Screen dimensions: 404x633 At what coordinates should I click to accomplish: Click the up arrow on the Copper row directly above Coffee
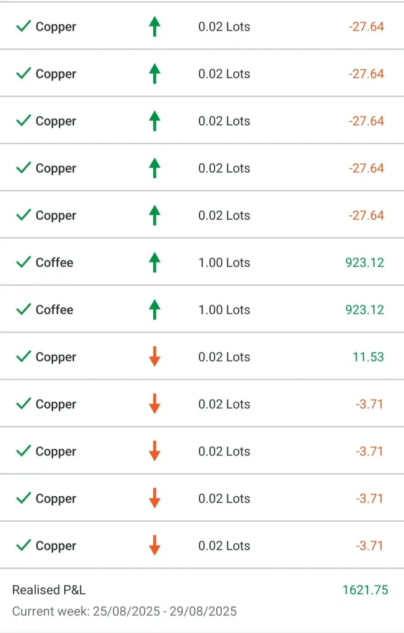click(x=154, y=215)
